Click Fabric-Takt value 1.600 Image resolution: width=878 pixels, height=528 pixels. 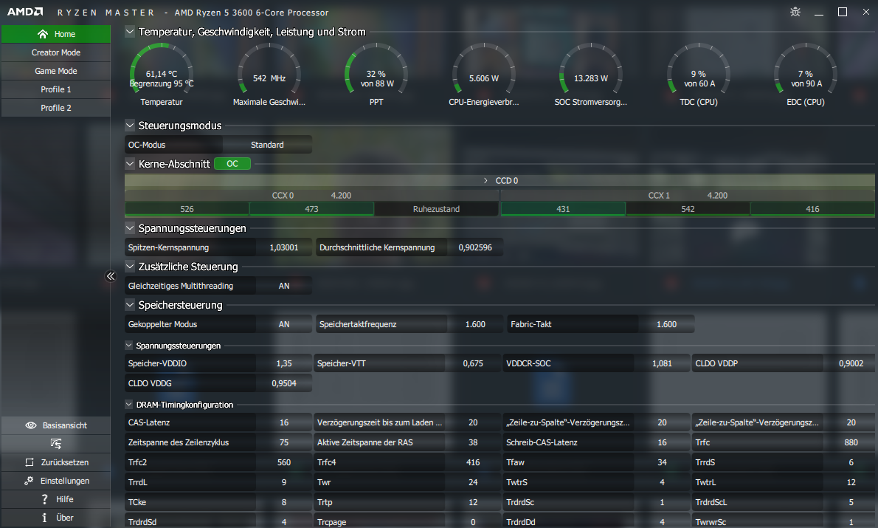tap(666, 324)
